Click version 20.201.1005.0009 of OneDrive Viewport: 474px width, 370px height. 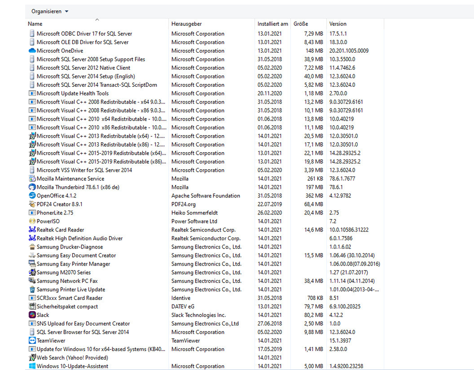pos(349,51)
